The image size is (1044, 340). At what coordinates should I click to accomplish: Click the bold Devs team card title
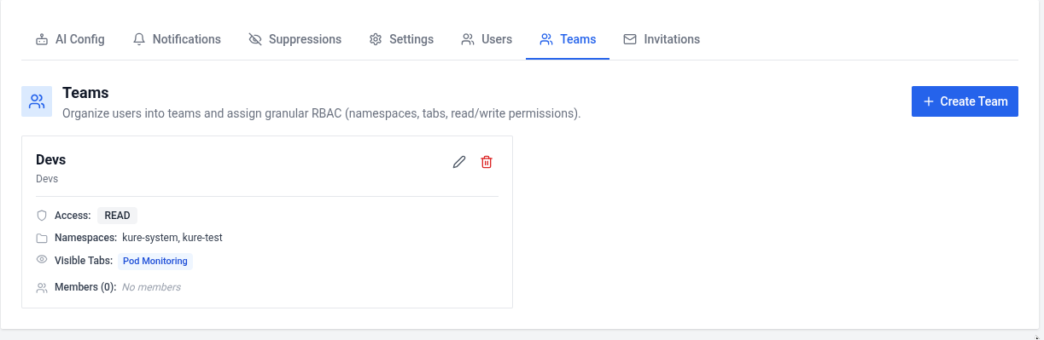point(50,159)
